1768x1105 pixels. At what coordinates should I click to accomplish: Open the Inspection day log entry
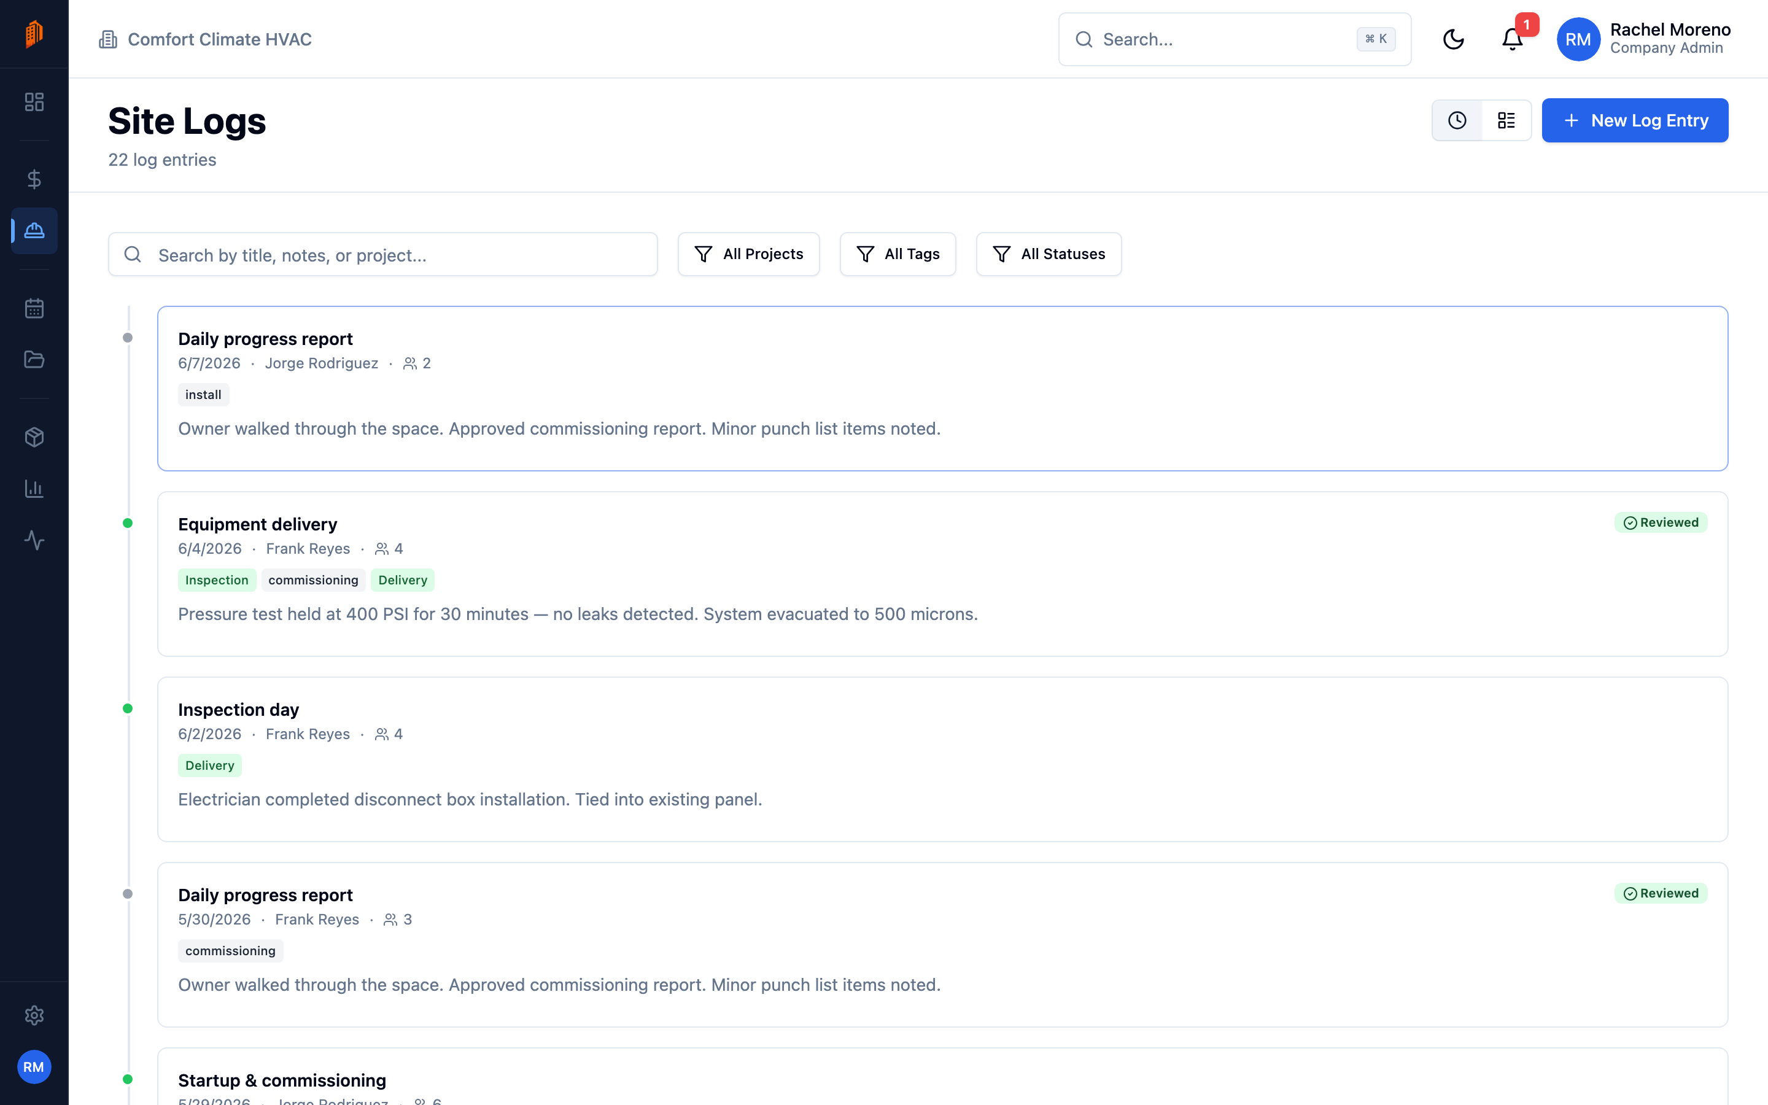(942, 759)
